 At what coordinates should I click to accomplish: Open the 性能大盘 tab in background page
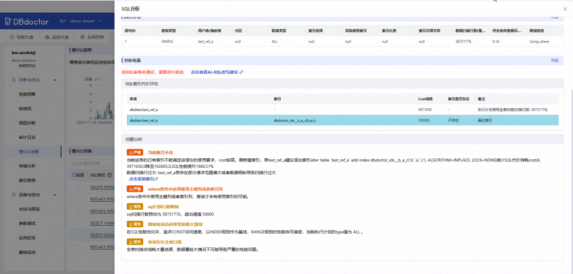tap(23, 37)
